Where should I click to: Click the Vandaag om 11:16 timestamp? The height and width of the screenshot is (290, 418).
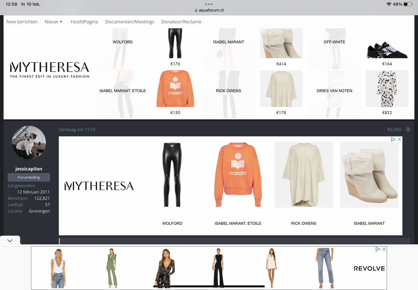point(77,129)
